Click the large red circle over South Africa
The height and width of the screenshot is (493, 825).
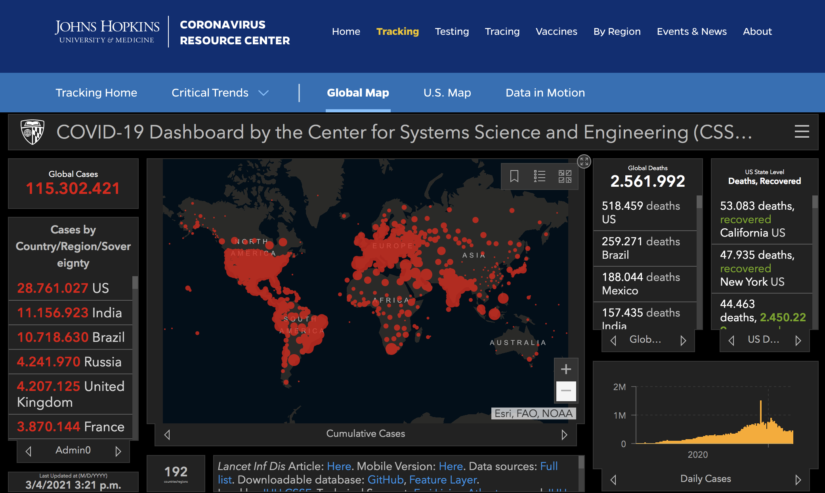[x=392, y=349]
